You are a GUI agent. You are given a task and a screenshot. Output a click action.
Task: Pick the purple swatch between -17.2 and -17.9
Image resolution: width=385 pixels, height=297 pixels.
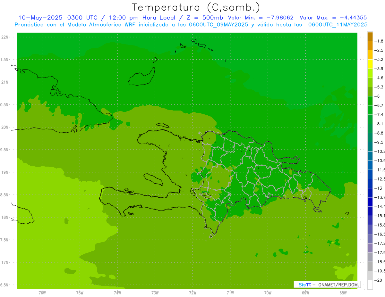[x=370, y=248]
